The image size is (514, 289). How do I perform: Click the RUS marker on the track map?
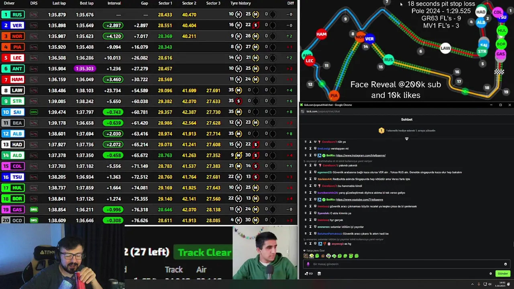point(388,60)
